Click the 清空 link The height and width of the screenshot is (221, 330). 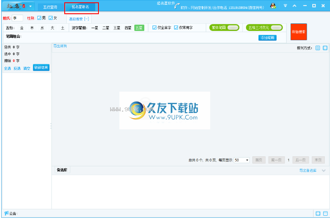click(27, 68)
